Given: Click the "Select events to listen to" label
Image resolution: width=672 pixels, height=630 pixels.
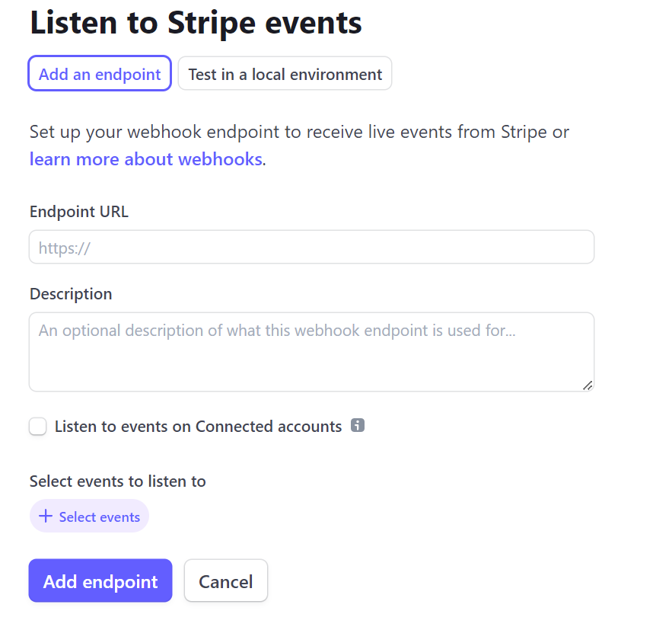Looking at the screenshot, I should point(118,481).
